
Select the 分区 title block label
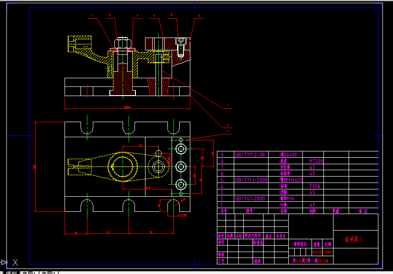[x=239, y=236]
